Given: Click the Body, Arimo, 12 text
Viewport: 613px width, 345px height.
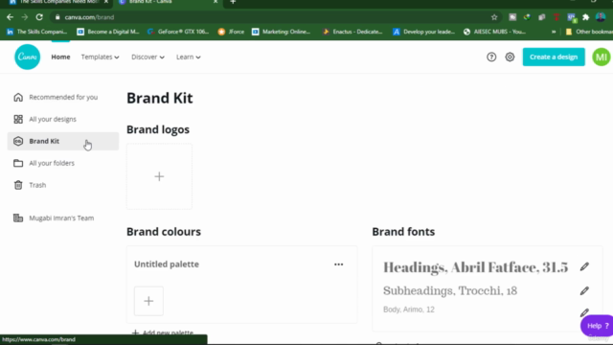Looking at the screenshot, I should 409,310.
